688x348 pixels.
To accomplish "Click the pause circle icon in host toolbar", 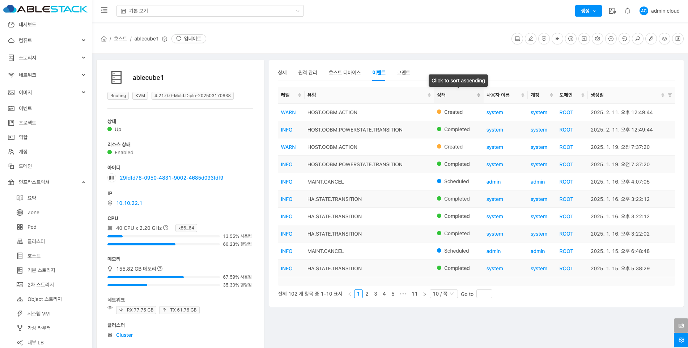I will (571, 39).
